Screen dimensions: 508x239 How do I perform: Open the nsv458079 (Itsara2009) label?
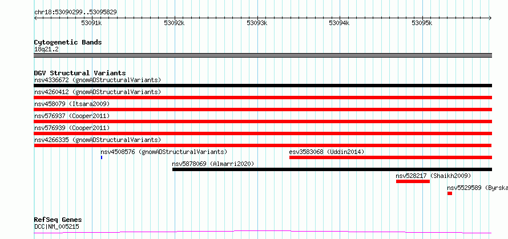click(72, 104)
